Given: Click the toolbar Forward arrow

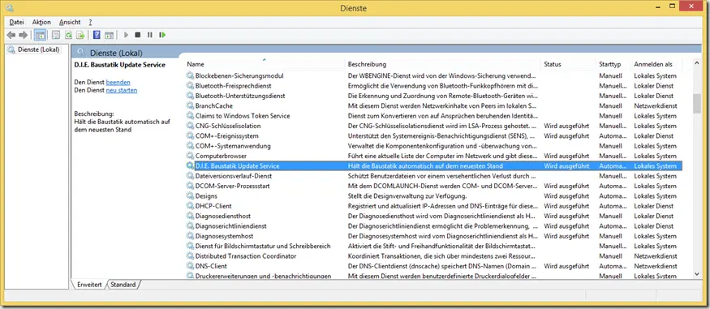Looking at the screenshot, I should [x=23, y=35].
